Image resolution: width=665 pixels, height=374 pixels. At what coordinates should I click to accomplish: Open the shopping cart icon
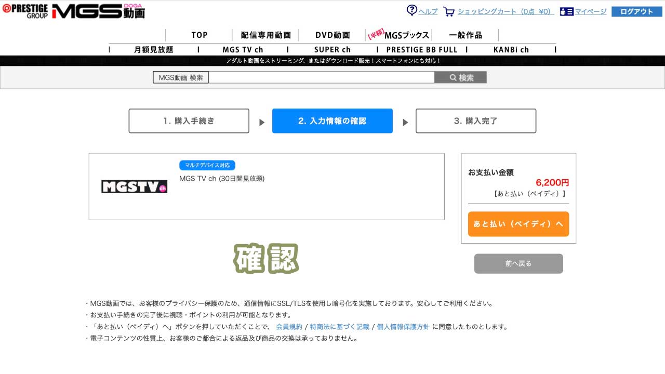tap(449, 11)
